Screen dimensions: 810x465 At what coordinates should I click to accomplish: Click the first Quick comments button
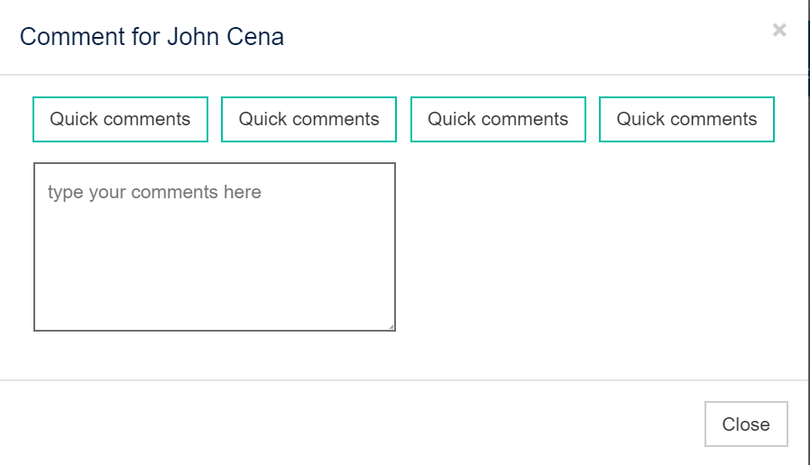(x=120, y=120)
